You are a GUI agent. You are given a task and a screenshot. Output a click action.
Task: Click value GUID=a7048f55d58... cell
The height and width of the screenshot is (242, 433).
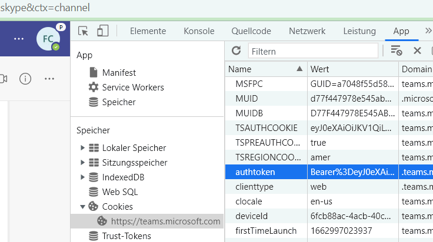(352, 84)
